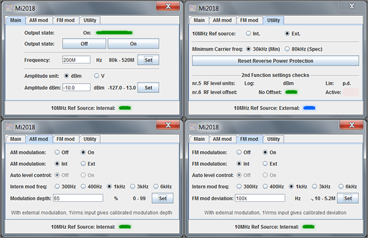
Task: Click the Mi2018 app icon in the top-left window title bar
Action: pos(9,8)
